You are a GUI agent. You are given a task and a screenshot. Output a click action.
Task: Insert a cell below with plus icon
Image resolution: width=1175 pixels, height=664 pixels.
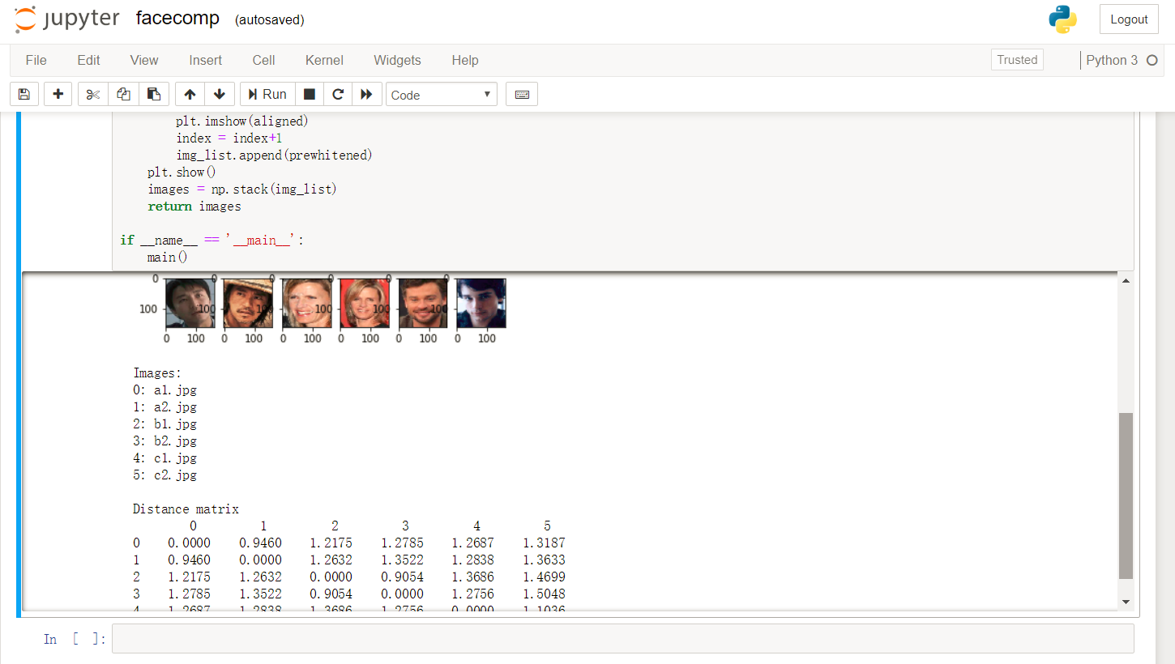coord(58,95)
